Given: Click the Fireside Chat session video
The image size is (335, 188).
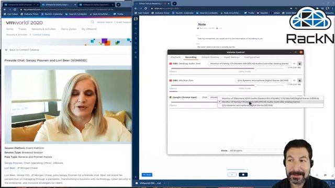Looking at the screenshot, I should (x=68, y=104).
